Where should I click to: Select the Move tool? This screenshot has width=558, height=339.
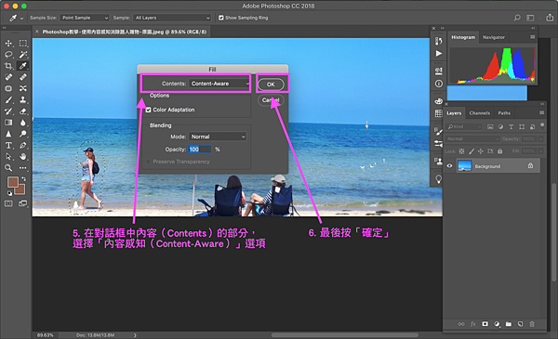tap(8, 44)
